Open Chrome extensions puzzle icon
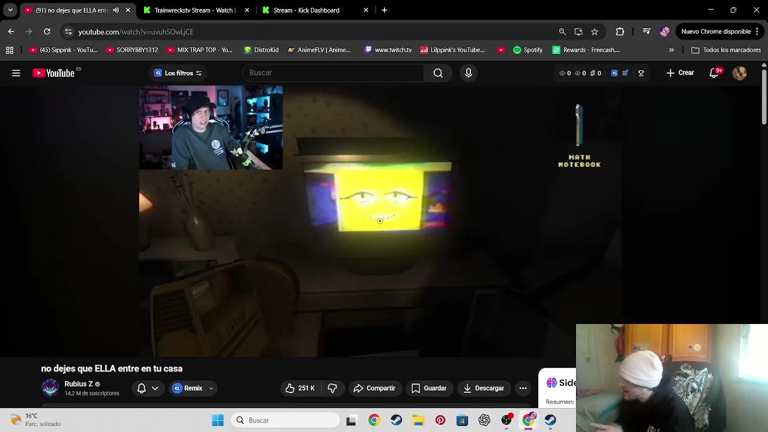 pos(620,32)
